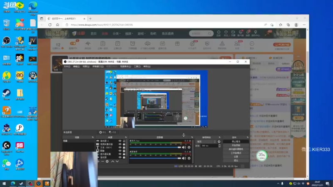The height and width of the screenshot is (187, 333).
Task: Toggle visibility eye of 显示器采集 source
Action: [120, 154]
